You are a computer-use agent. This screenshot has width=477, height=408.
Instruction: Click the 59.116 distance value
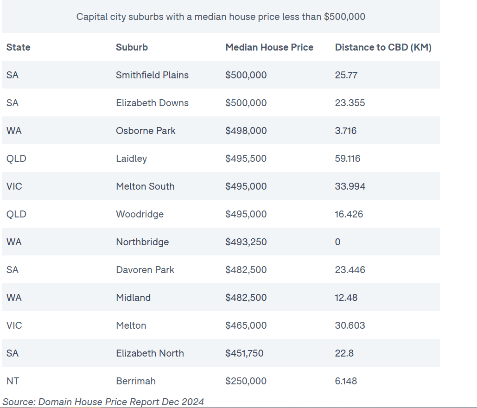347,159
